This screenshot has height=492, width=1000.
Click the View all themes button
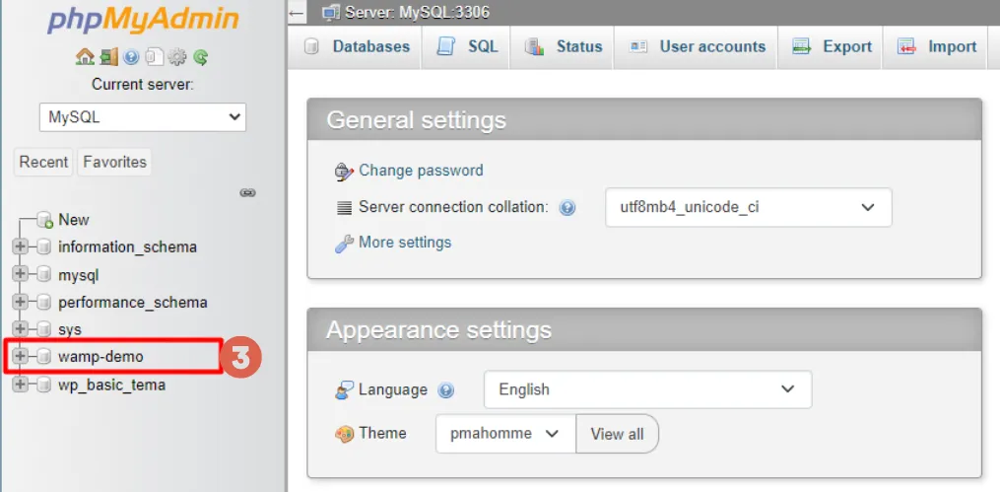[618, 434]
